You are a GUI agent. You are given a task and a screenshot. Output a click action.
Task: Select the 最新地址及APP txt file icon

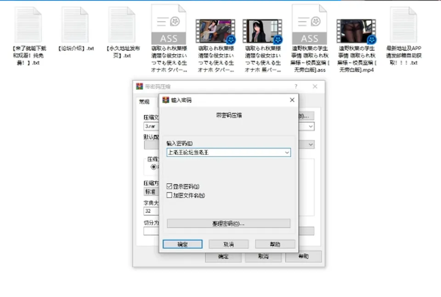403,25
